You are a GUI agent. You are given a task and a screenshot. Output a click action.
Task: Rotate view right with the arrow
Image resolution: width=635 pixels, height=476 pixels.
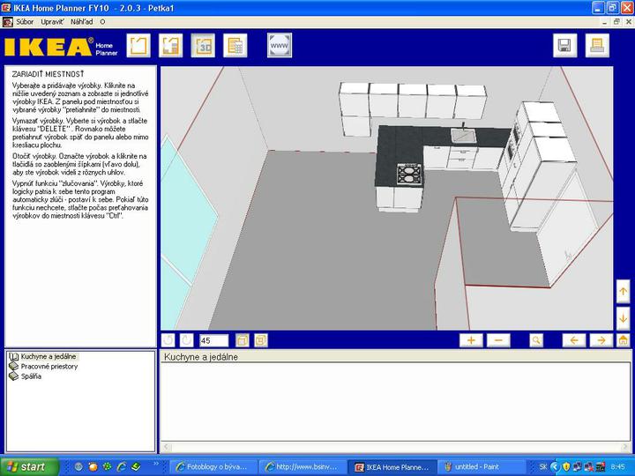tap(600, 340)
